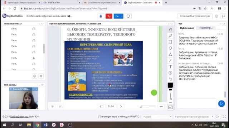The image size is (229, 128).
Task: Switch to the КРИПКиПРО browser tab
Action: click(x=62, y=2)
